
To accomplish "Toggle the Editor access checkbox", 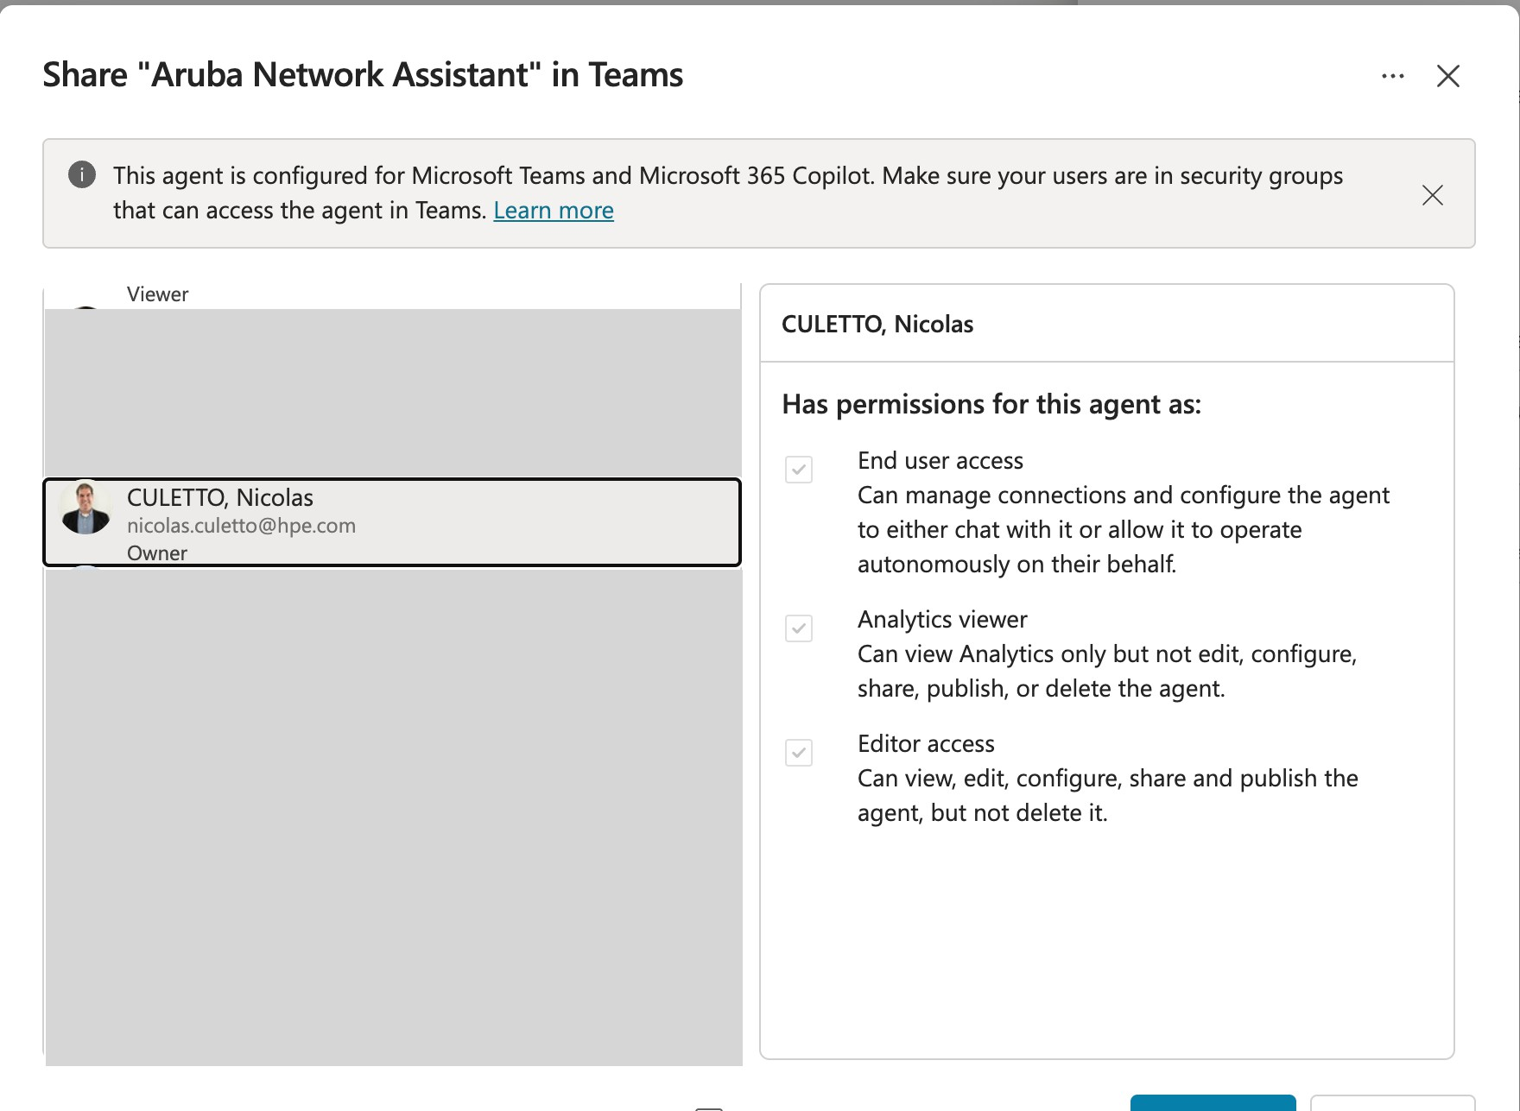I will click(799, 753).
